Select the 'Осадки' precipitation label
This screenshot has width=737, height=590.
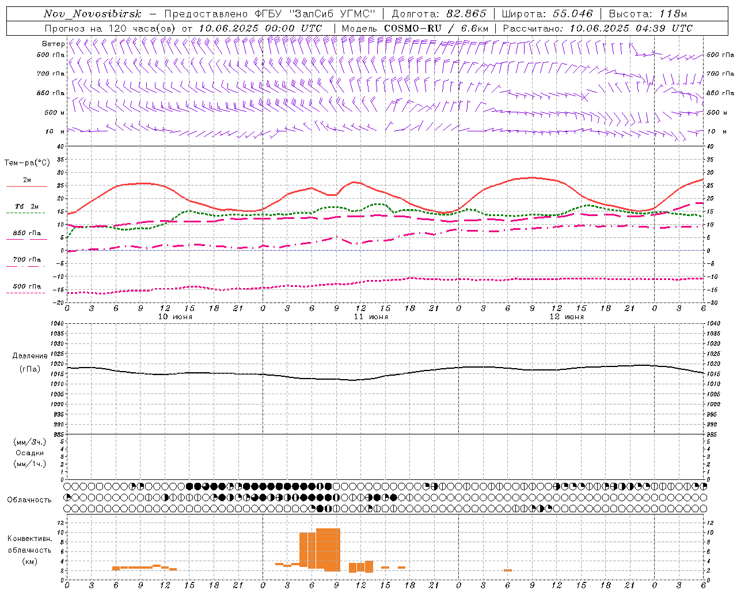pyautogui.click(x=30, y=453)
